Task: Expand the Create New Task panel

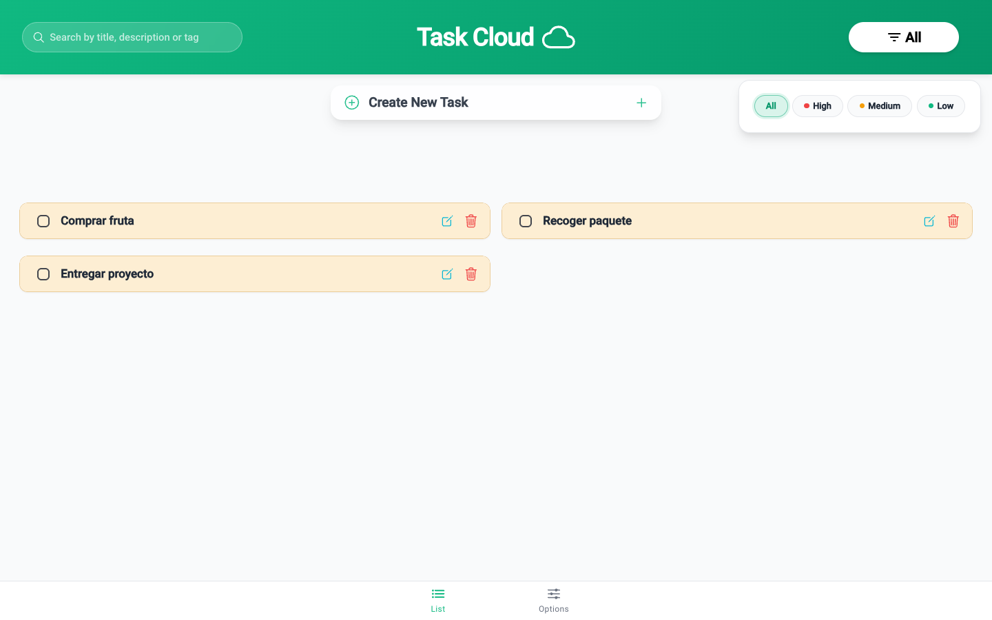Action: pyautogui.click(x=496, y=103)
